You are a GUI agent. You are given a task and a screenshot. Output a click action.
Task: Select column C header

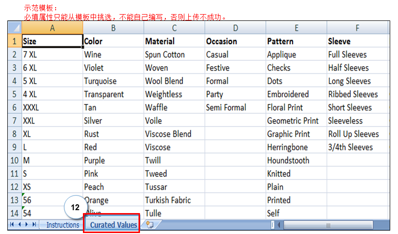click(x=175, y=28)
